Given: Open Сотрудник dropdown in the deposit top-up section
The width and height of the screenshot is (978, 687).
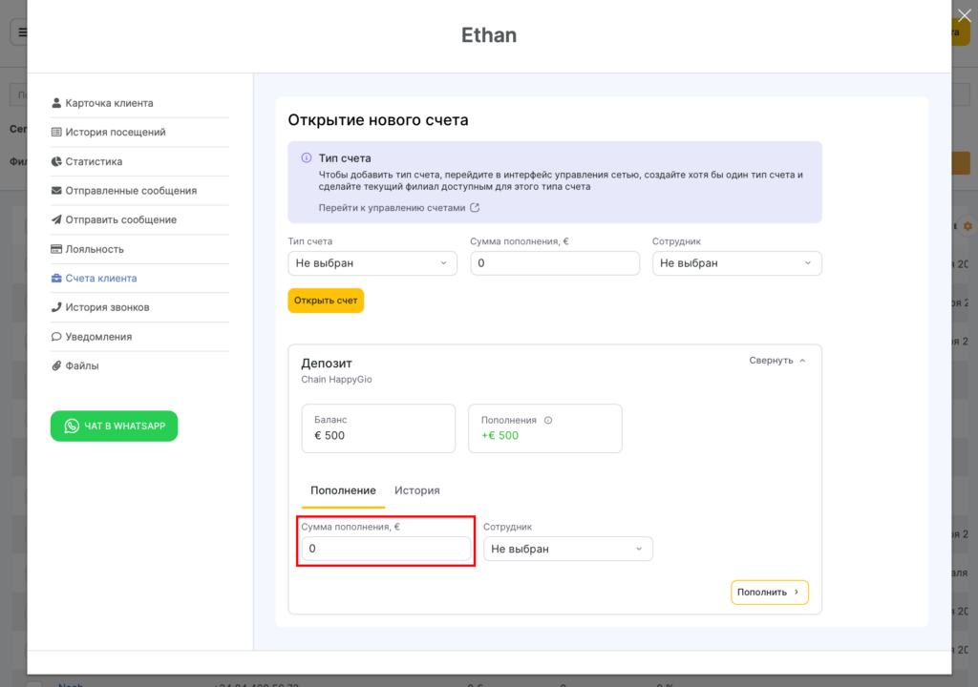Looking at the screenshot, I should [567, 549].
